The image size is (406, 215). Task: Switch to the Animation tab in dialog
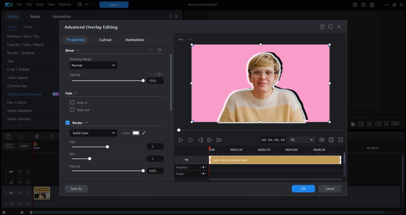134,40
